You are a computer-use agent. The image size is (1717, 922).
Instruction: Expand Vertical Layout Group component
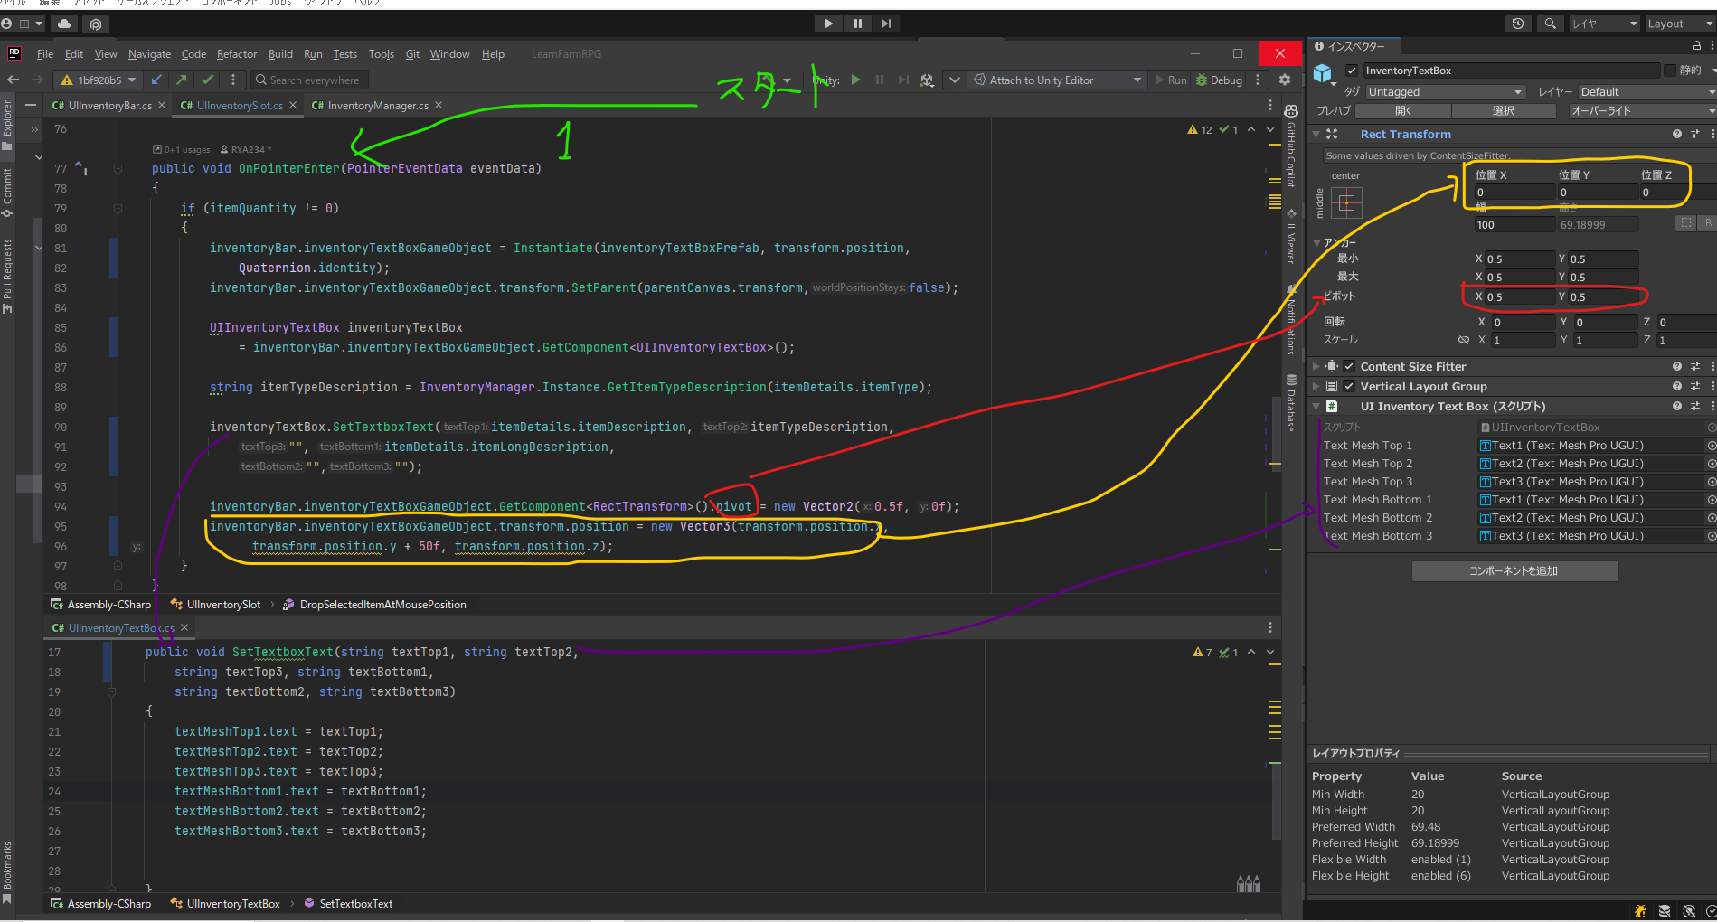pyautogui.click(x=1316, y=386)
